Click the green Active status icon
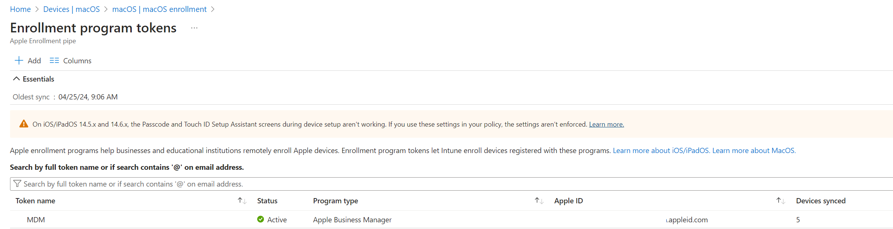Image resolution: width=893 pixels, height=229 pixels. (x=261, y=219)
